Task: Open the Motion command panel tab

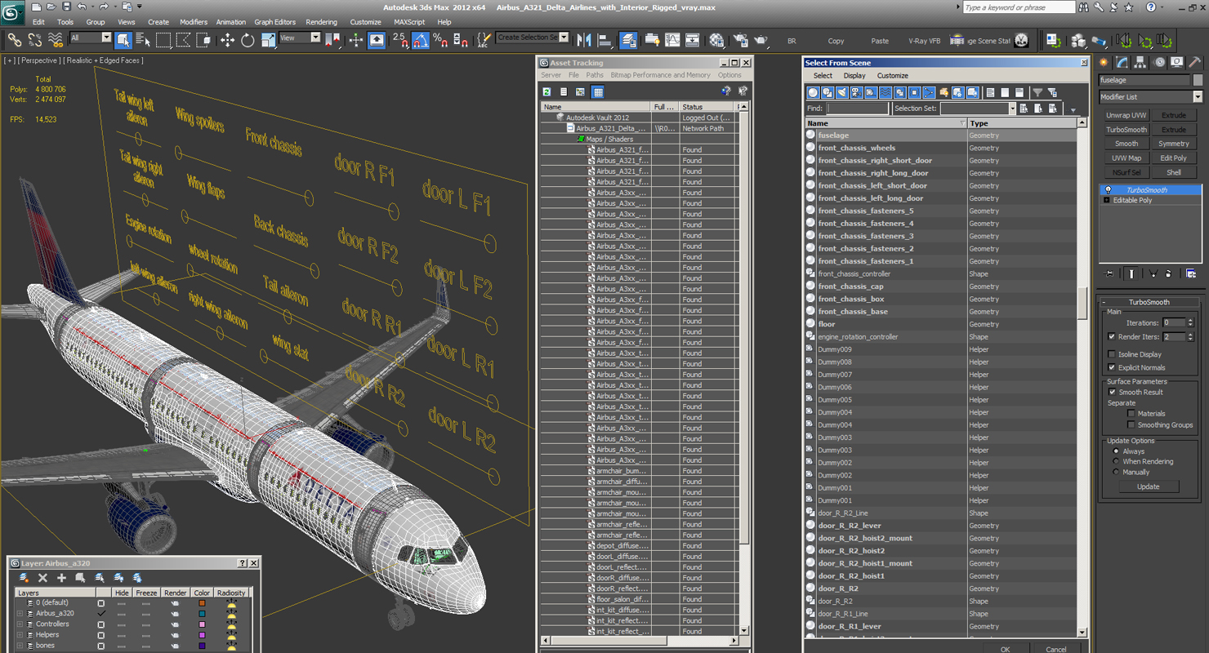Action: 1158,62
